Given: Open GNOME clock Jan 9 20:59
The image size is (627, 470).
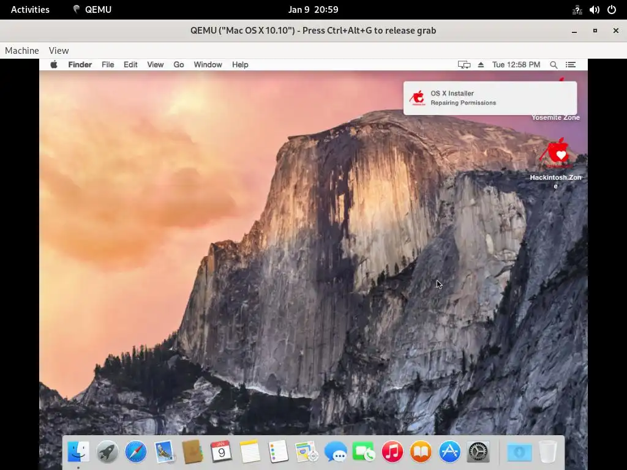Looking at the screenshot, I should [313, 10].
